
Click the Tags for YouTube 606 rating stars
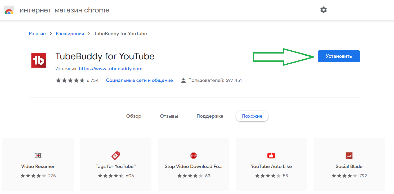tap(111, 176)
